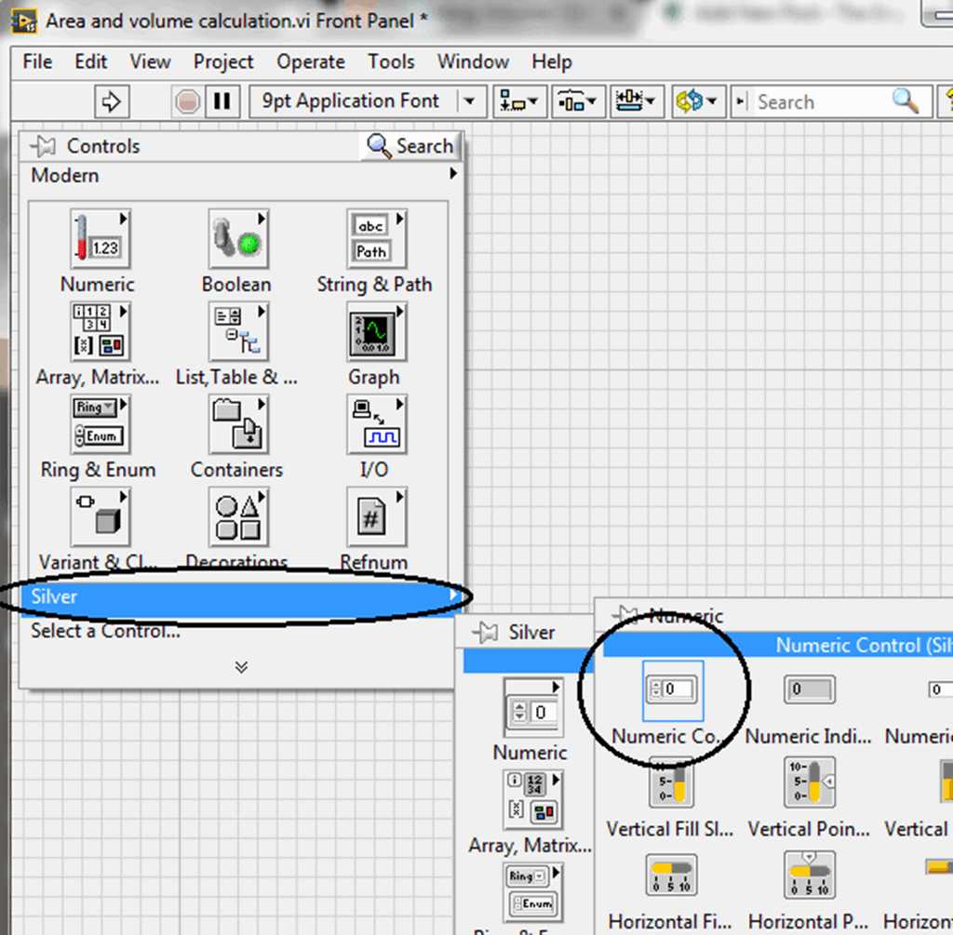Select the Boolean palette icon
953x935 pixels.
[237, 237]
